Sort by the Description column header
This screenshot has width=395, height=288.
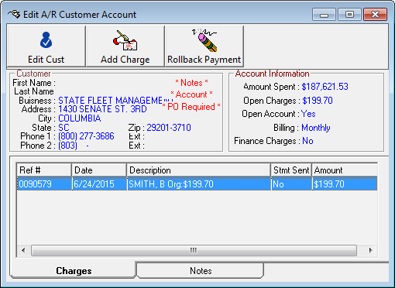[x=198, y=170]
